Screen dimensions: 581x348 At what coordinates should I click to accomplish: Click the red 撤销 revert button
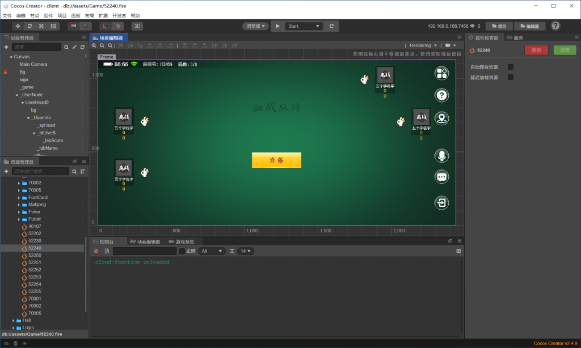(x=536, y=50)
